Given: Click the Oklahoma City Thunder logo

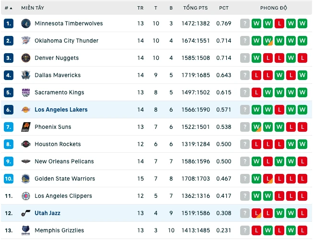Looking at the screenshot, I should click(26, 41).
